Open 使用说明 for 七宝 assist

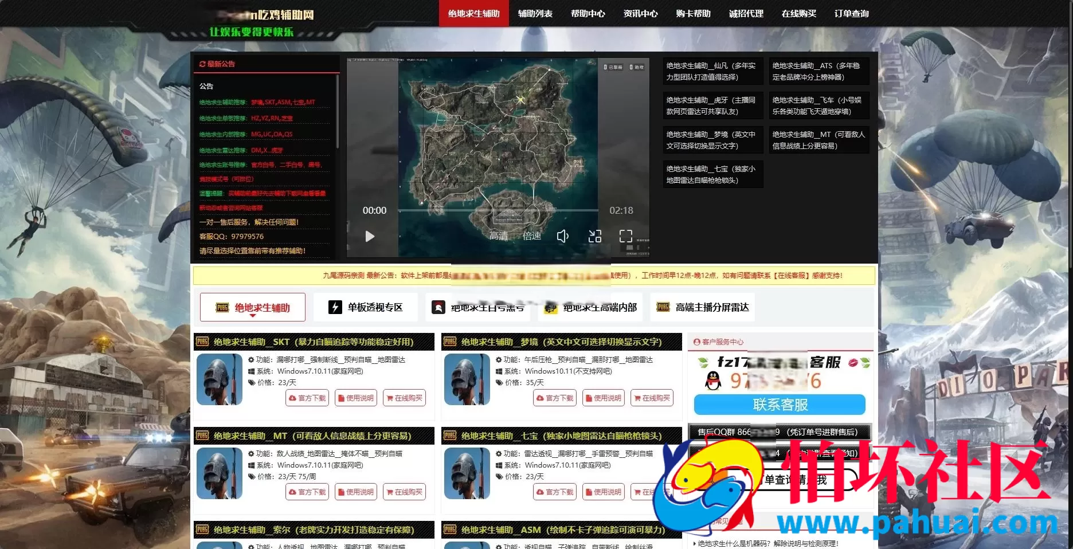603,492
